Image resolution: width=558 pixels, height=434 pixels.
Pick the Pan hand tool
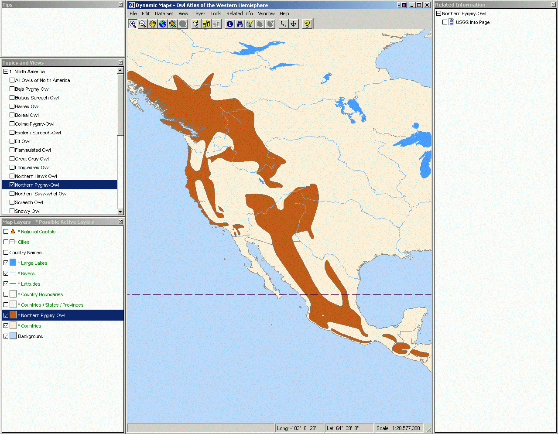[x=152, y=24]
